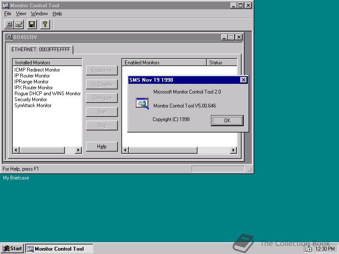Viewport: 339px width, 254px height.
Task: Select IPRange Monitor in the list
Action: [31, 82]
